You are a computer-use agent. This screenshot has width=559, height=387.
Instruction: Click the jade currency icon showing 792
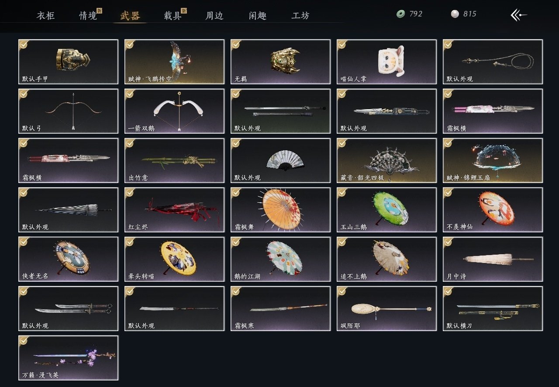click(x=400, y=14)
